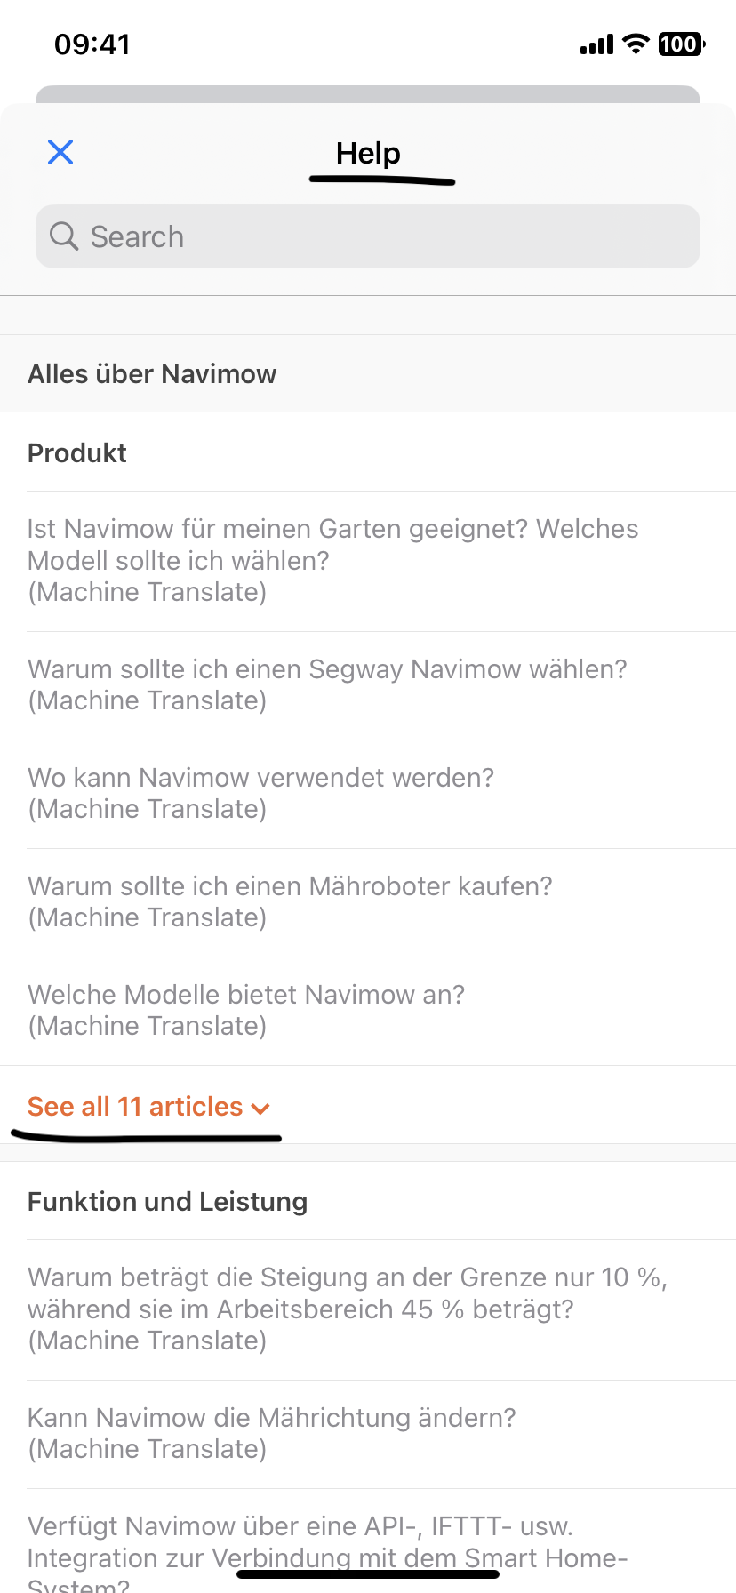Viewport: 736px width, 1593px height.
Task: Open 'Welche Modelle bietet Navimow an' article
Action: click(246, 1010)
